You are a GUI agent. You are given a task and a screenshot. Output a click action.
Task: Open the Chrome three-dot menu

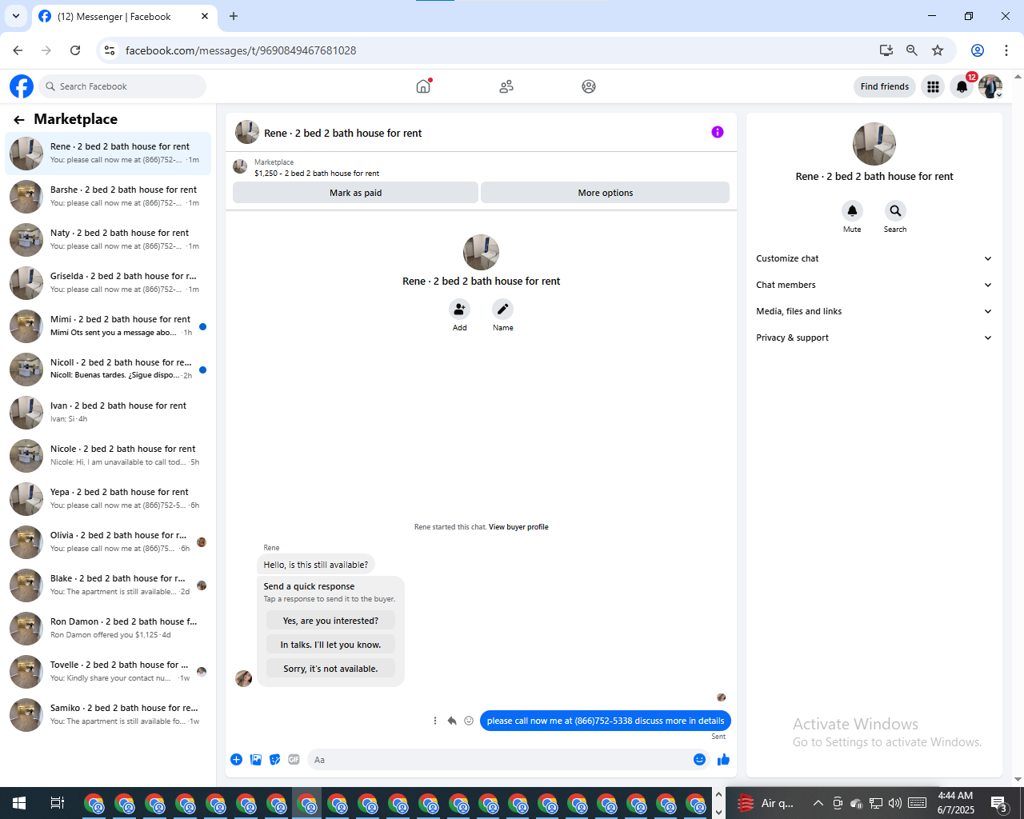tap(1006, 50)
